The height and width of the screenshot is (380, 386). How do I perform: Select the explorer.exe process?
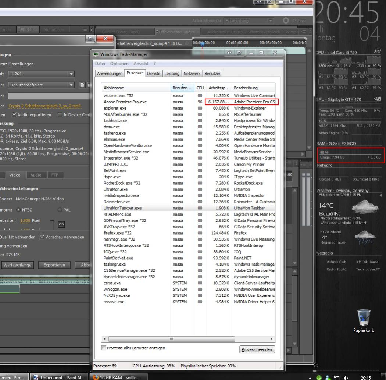click(x=188, y=108)
